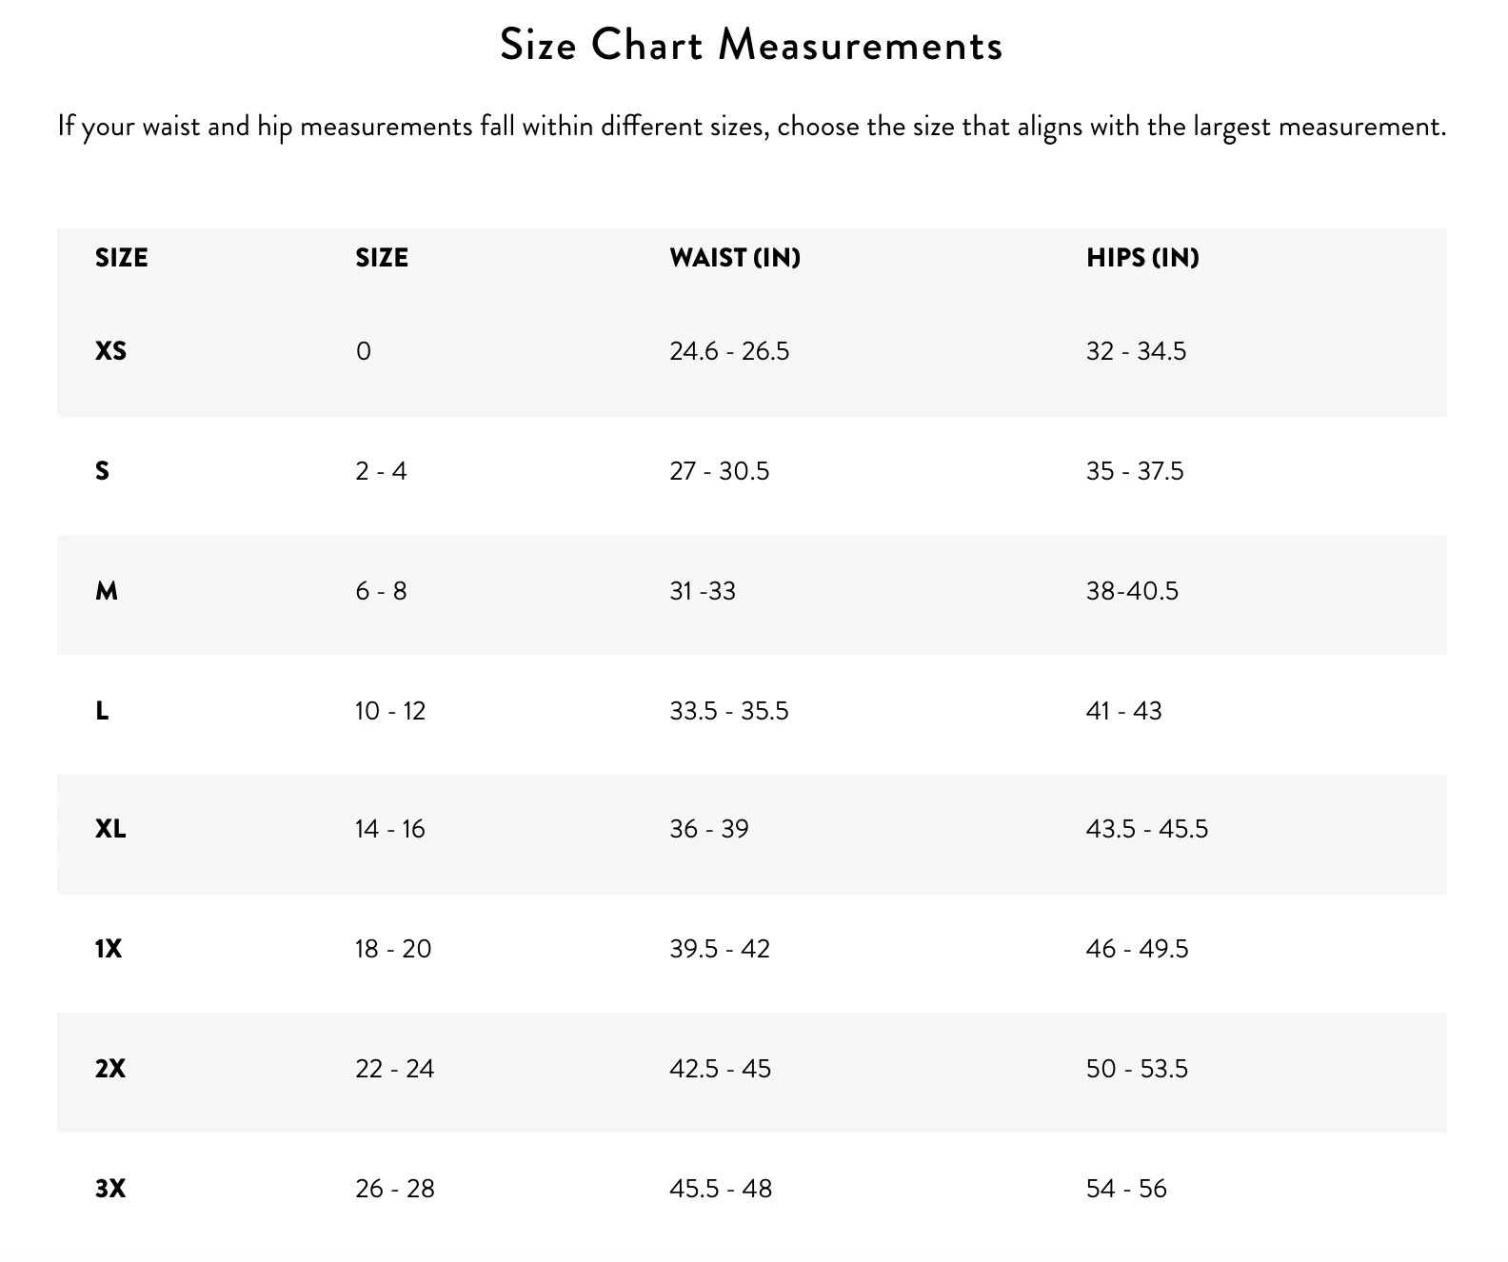Select the 1X size row label

click(x=109, y=949)
